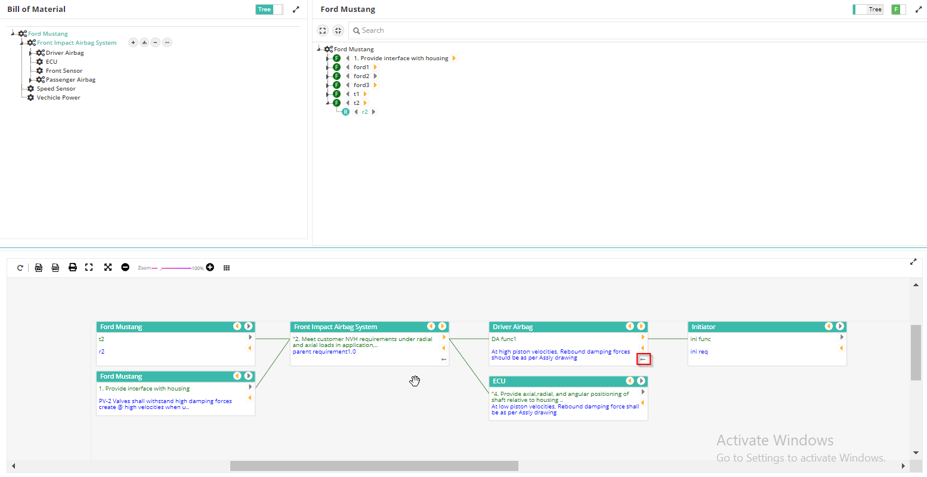This screenshot has height=477, width=927.
Task: Toggle the green F switch
Action: (x=898, y=10)
